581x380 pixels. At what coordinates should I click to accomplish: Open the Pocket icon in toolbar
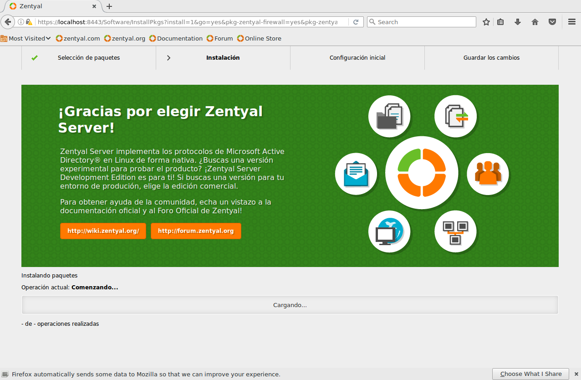[552, 22]
